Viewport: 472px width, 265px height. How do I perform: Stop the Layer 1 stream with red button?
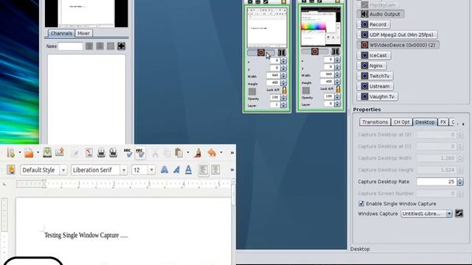click(261, 53)
